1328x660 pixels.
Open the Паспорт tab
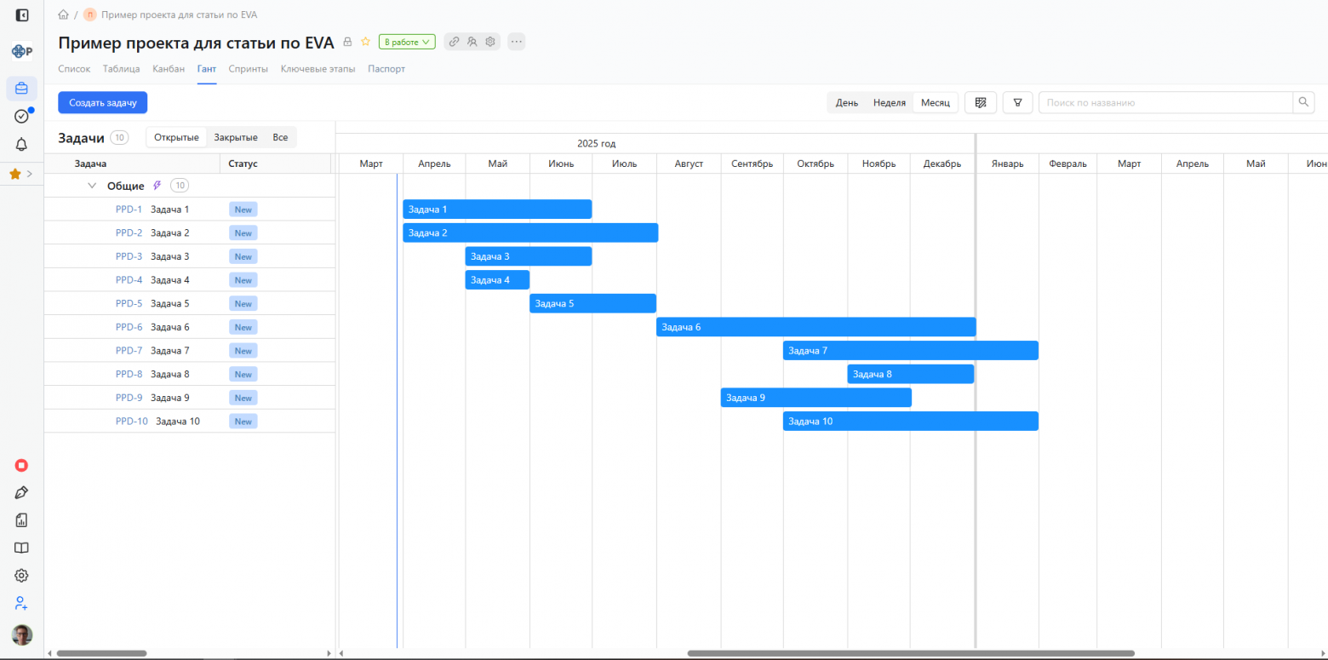coord(386,69)
